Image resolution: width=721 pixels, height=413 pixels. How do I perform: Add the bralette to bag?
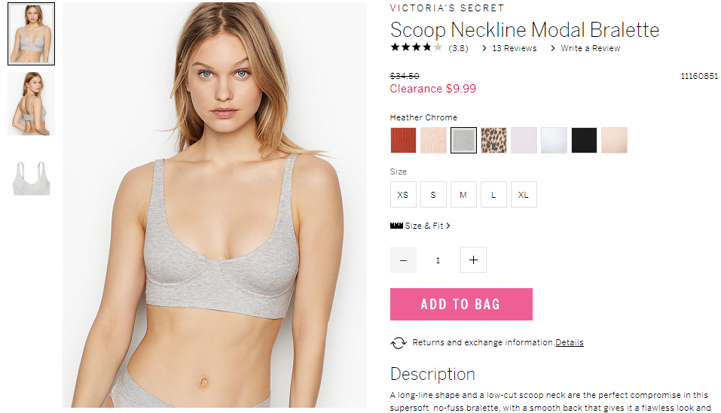(461, 304)
